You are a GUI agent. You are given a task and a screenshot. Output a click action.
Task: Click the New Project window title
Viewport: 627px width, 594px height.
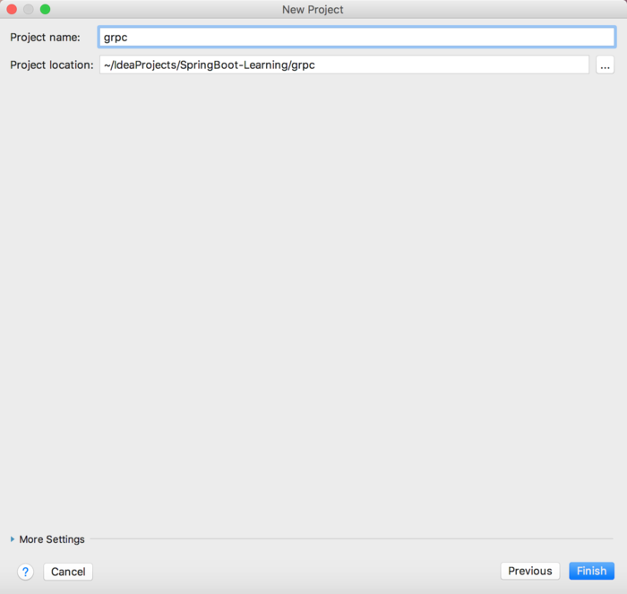(313, 10)
